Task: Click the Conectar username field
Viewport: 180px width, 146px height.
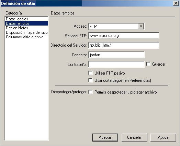Action: (116, 55)
